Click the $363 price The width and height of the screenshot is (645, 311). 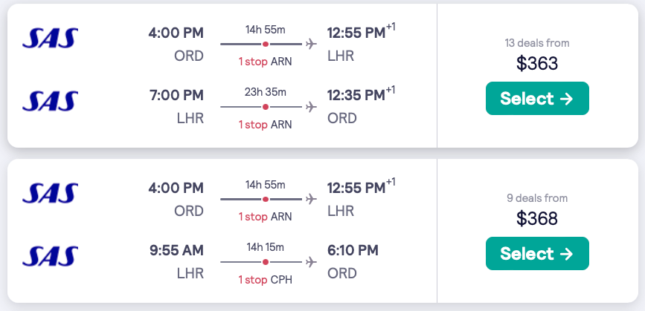click(537, 64)
